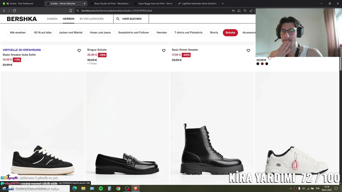Open Microsoft Edge from taskbar

pos(75,188)
